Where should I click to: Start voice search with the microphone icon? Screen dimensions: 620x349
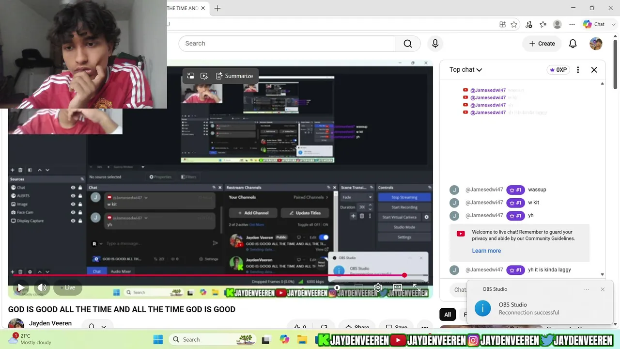click(x=435, y=44)
